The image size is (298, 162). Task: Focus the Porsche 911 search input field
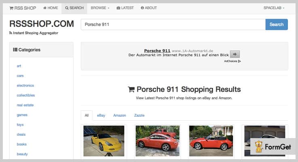[x=173, y=24]
